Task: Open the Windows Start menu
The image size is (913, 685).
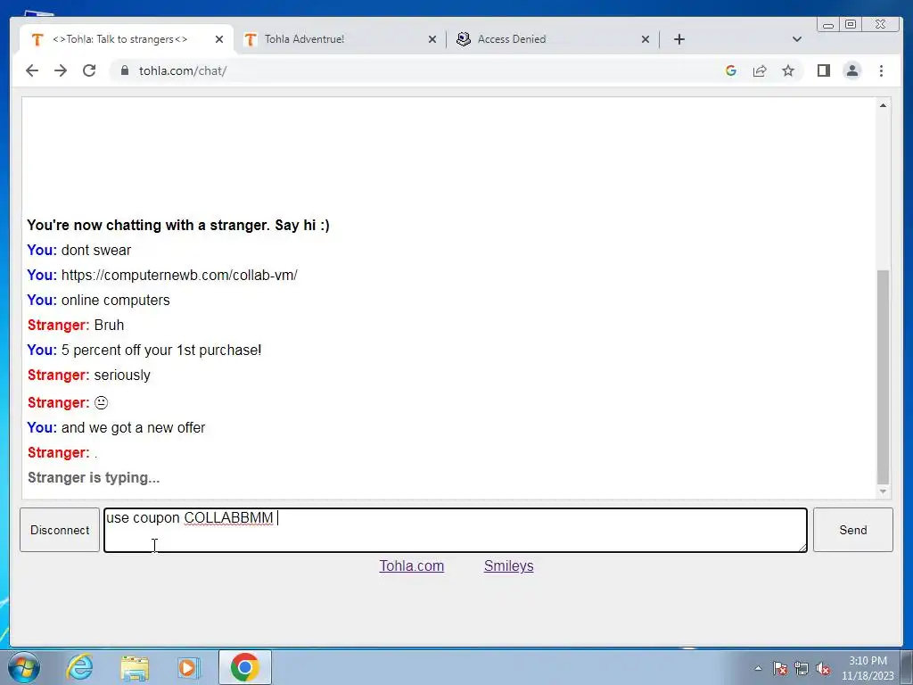Action: [24, 667]
